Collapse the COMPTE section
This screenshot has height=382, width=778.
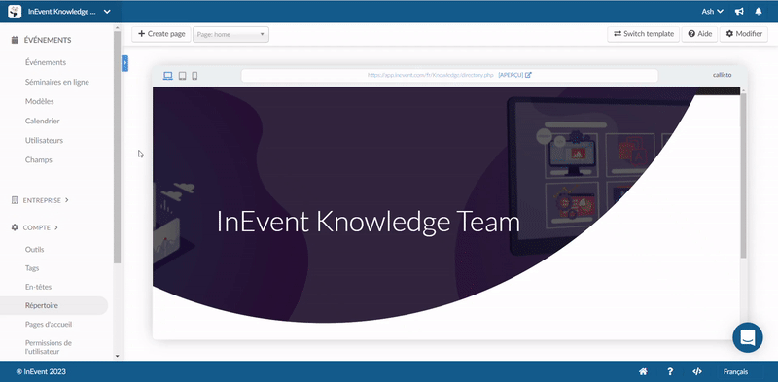41,227
